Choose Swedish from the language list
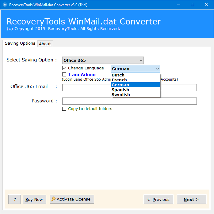Viewport: 214px width, 214px height. [136, 94]
